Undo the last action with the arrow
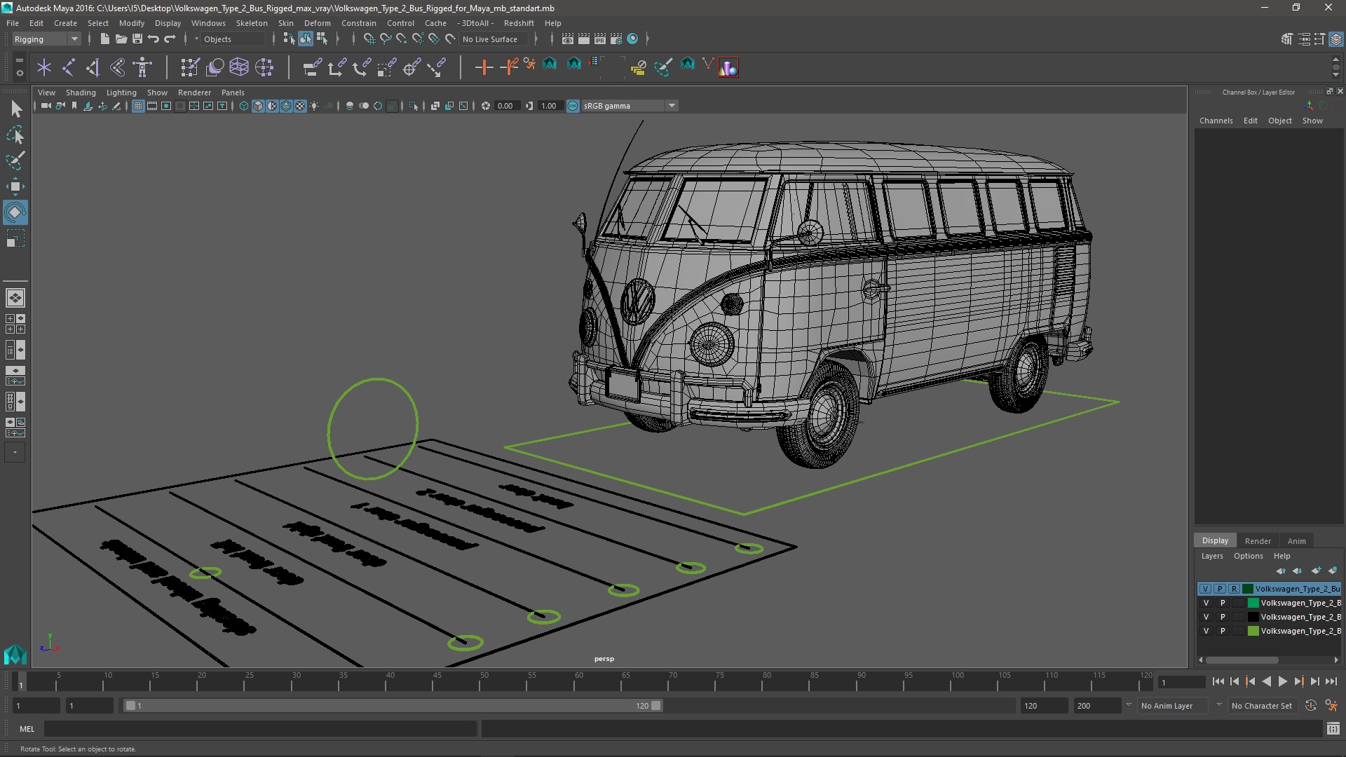This screenshot has height=757, width=1346. 154,39
